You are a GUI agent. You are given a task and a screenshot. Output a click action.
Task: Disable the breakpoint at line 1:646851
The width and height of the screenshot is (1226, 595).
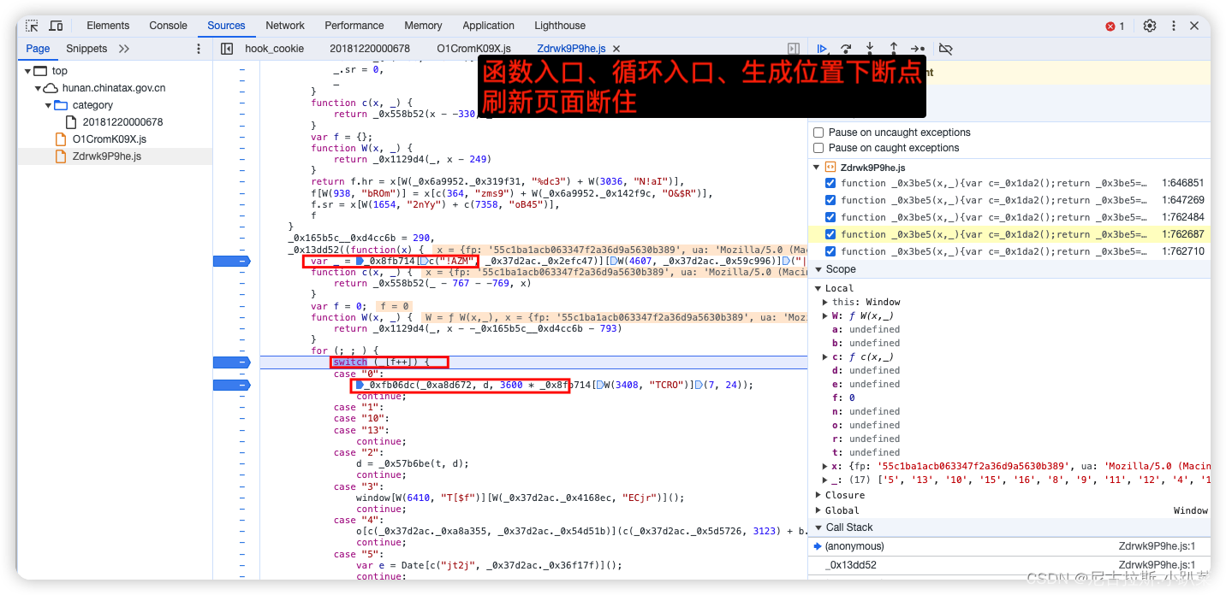(830, 182)
